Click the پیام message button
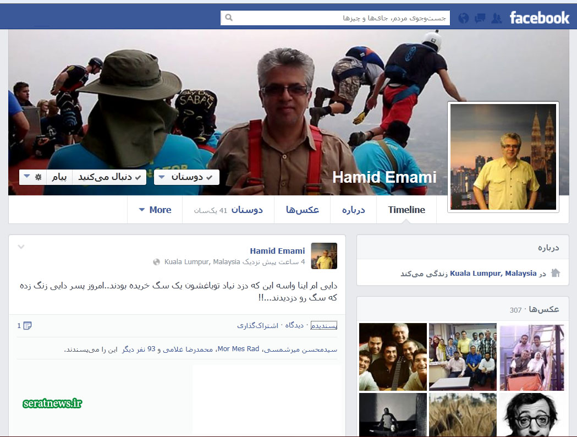577x437 pixels. click(59, 177)
